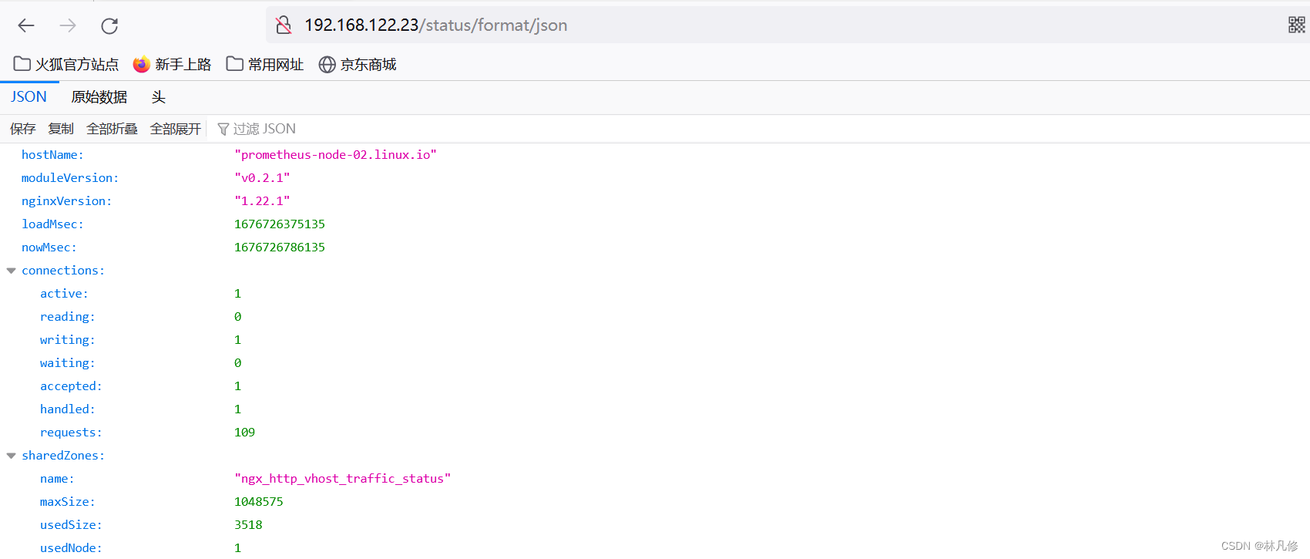Select the sharedZones key label
Viewport: 1310px width, 559px height.
63,456
